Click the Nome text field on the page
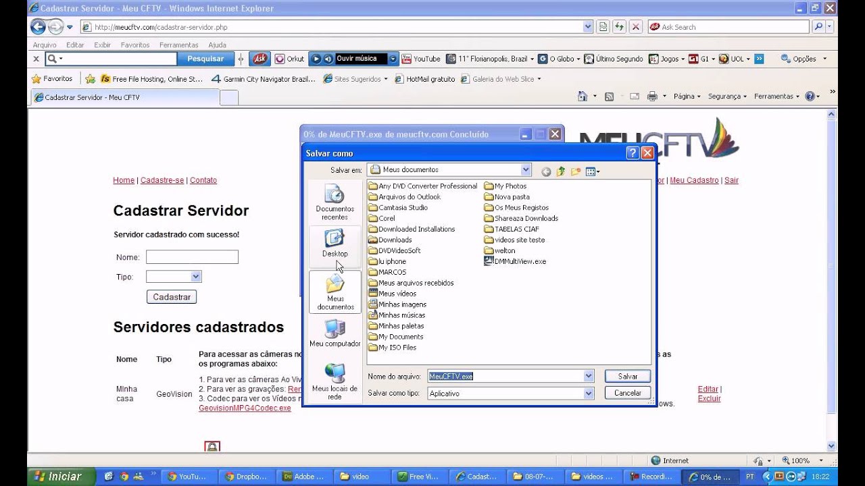 [192, 256]
